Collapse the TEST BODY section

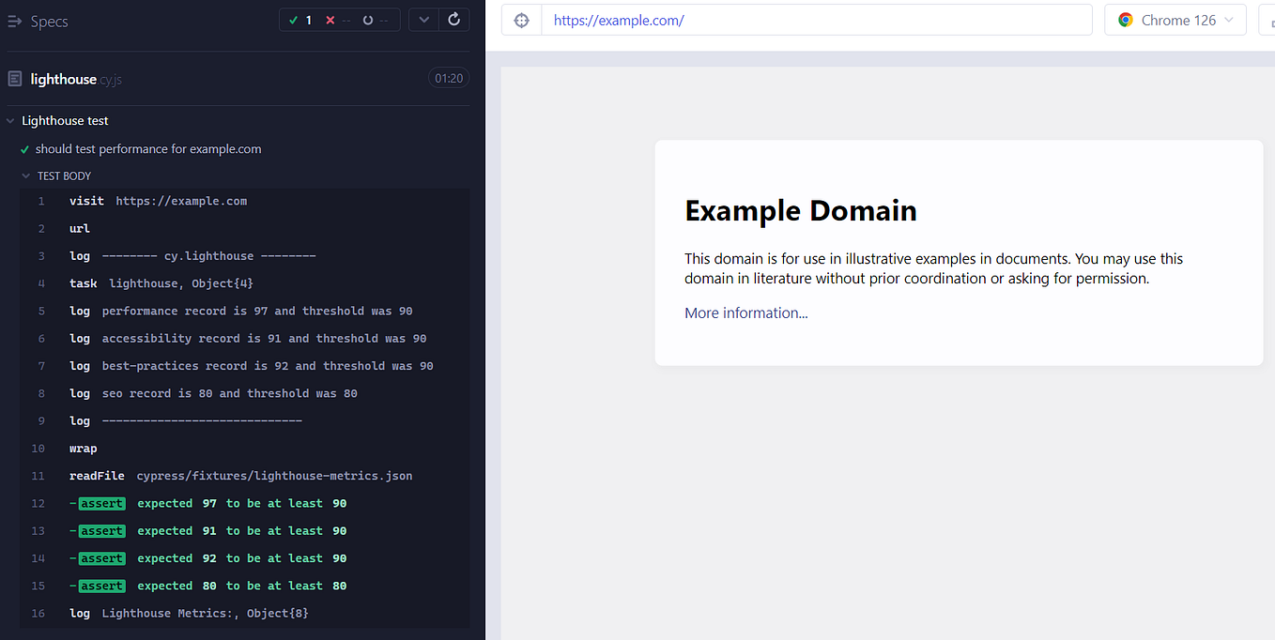[x=25, y=175]
